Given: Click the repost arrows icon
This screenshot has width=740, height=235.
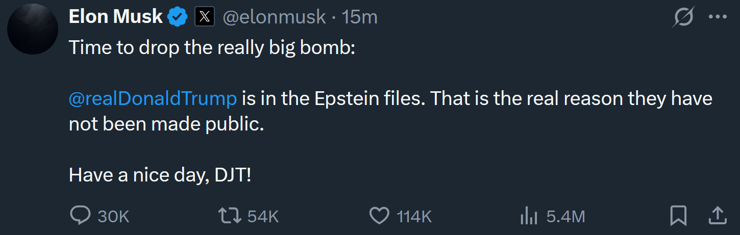Looking at the screenshot, I should pos(230,216).
